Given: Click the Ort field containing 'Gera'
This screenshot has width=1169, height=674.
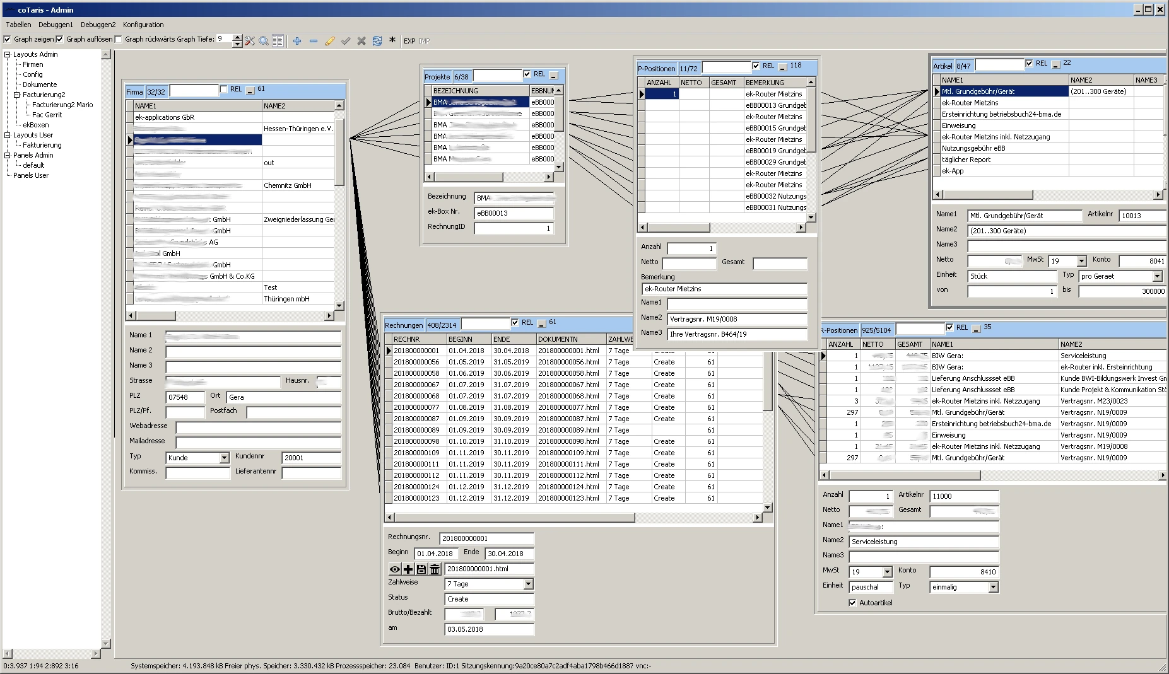Looking at the screenshot, I should click(283, 397).
